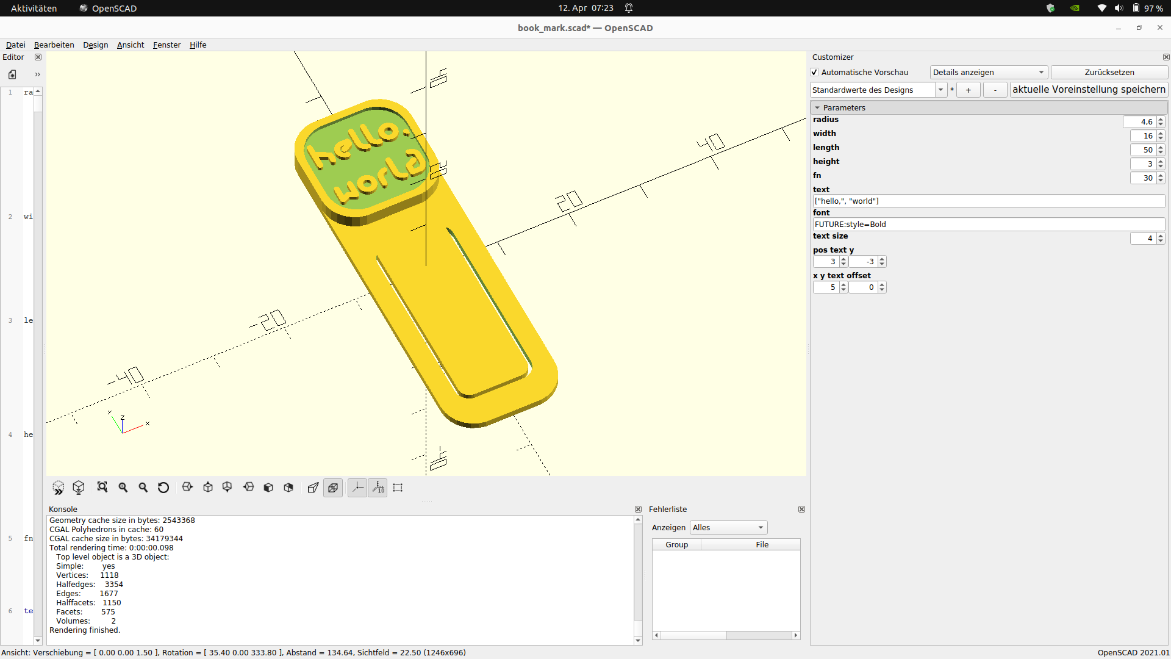Open the Details anzeigen dropdown
Viewport: 1171px width, 659px height.
(989, 72)
